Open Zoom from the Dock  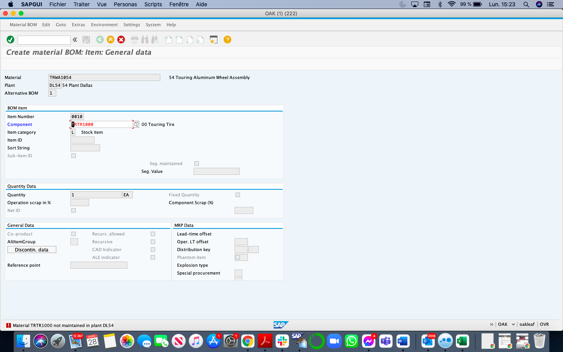[334, 341]
